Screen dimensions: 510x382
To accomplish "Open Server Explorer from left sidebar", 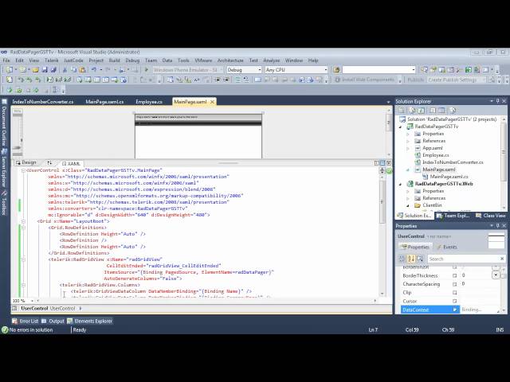I will pyautogui.click(x=4, y=168).
